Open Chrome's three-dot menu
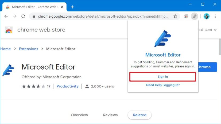The image size is (221, 124). (x=215, y=16)
